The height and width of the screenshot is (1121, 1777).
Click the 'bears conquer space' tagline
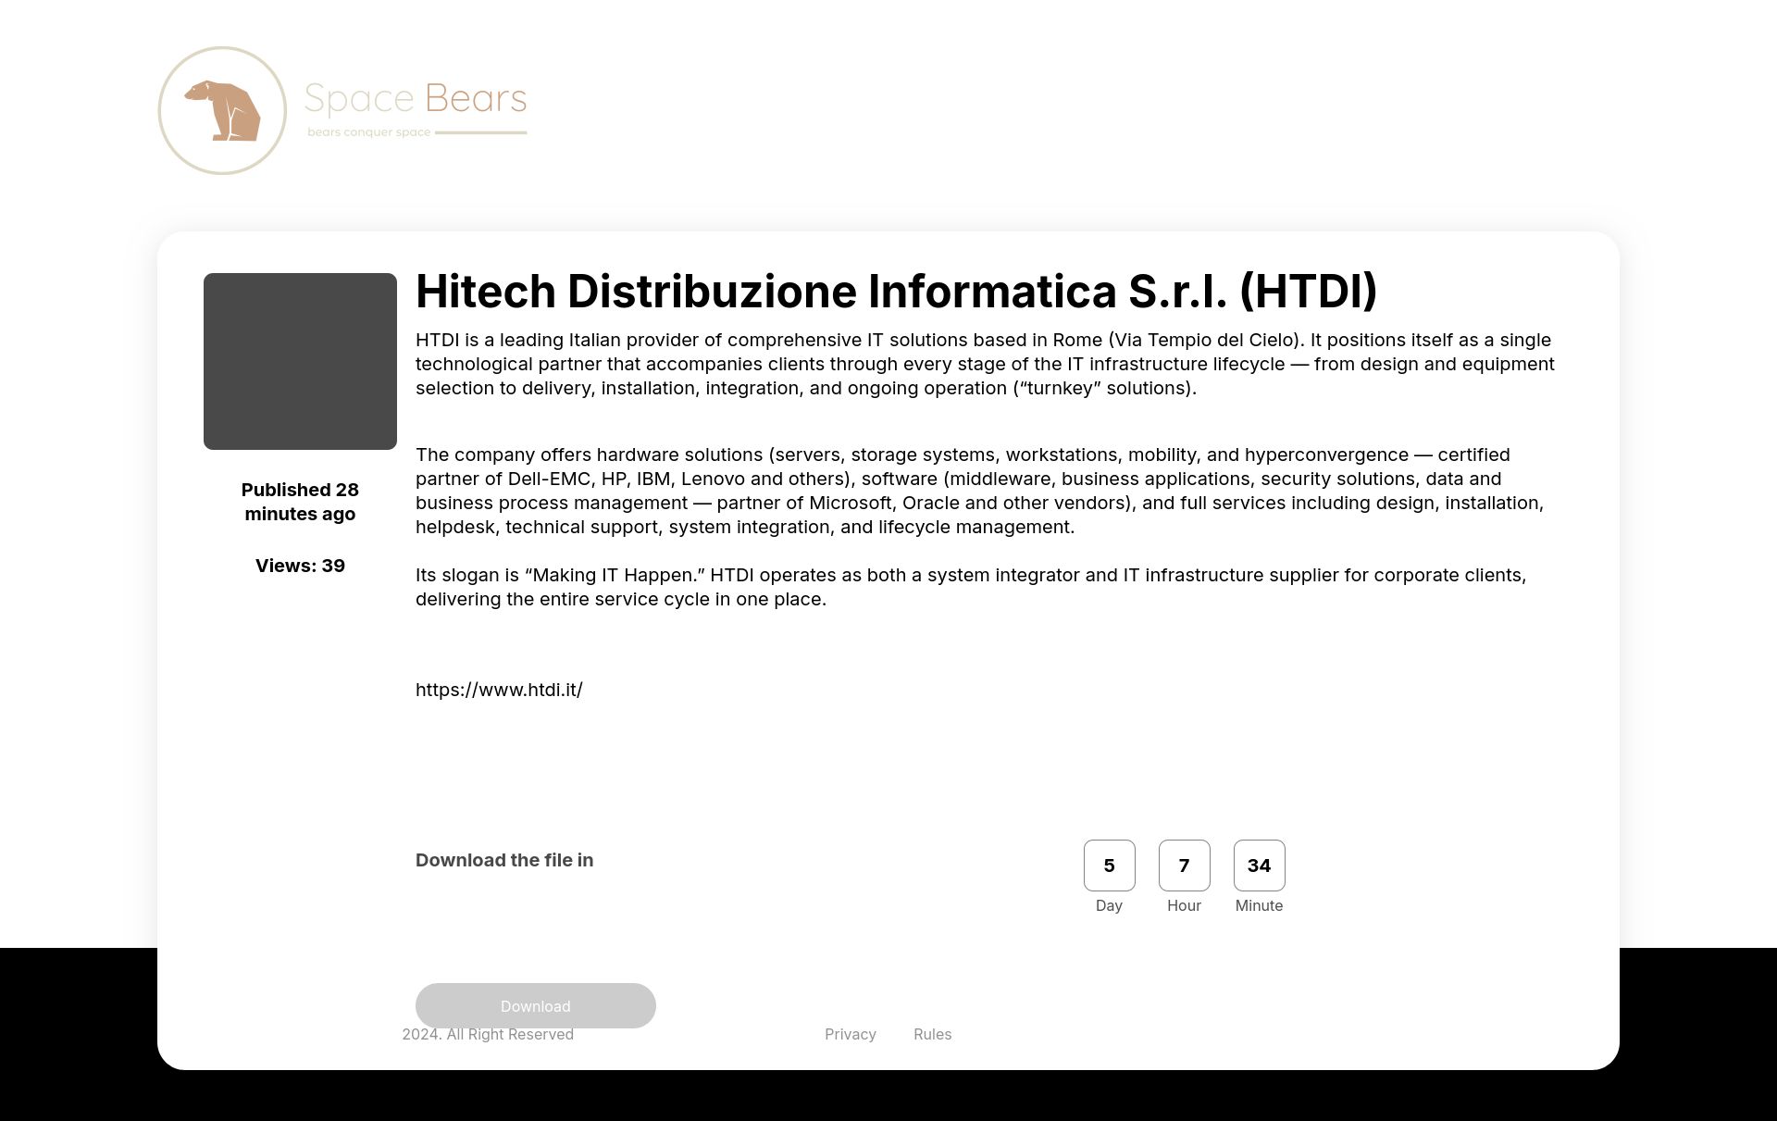pos(369,132)
